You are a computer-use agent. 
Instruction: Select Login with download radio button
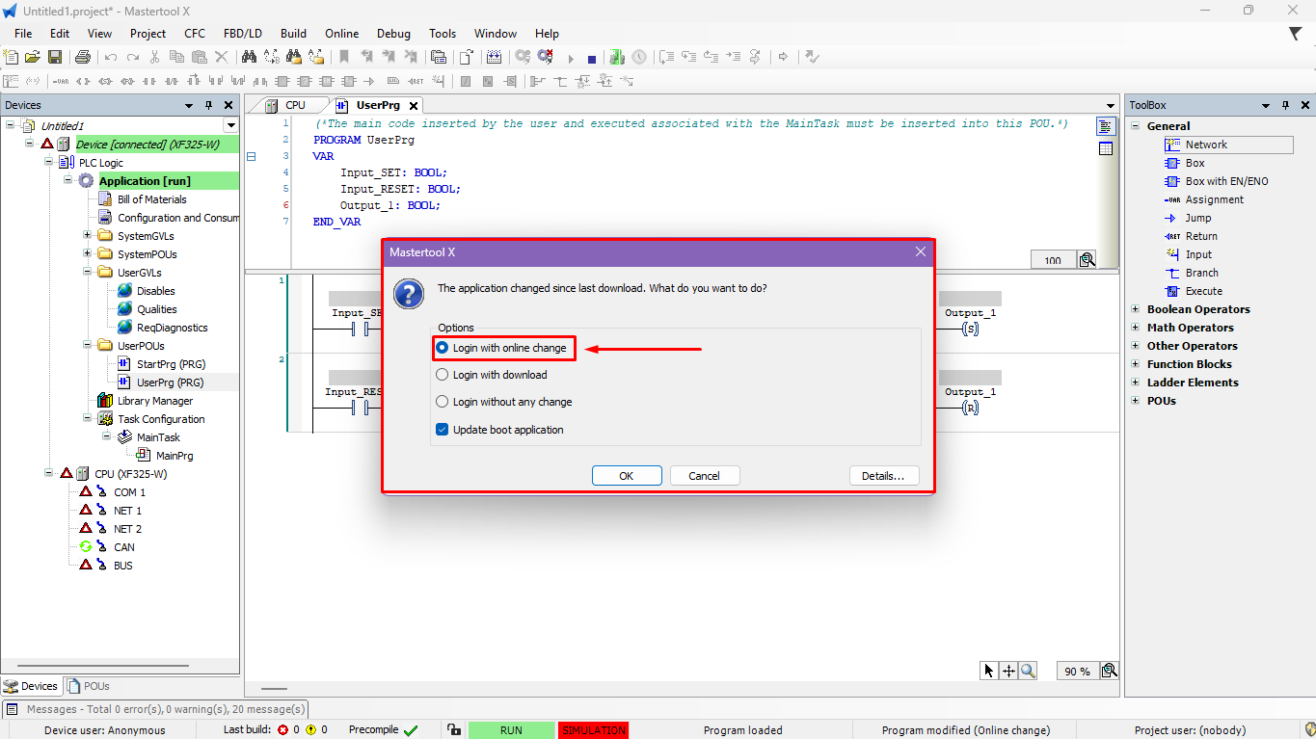click(443, 375)
